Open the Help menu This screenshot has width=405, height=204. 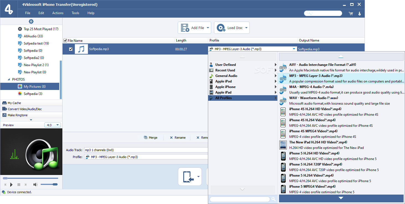coord(91,13)
